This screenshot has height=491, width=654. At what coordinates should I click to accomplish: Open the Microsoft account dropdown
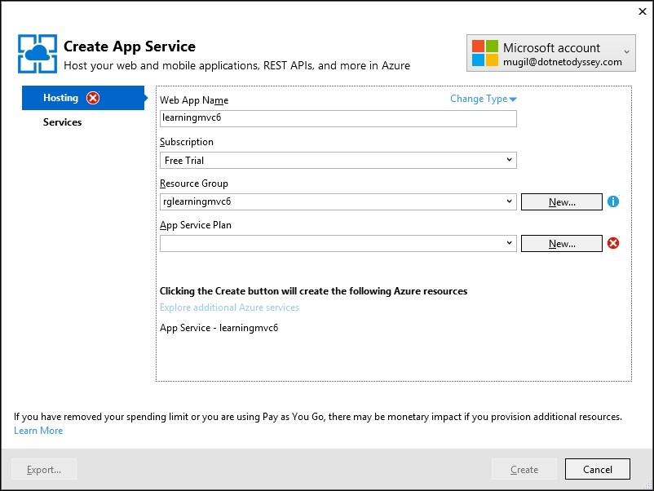551,53
